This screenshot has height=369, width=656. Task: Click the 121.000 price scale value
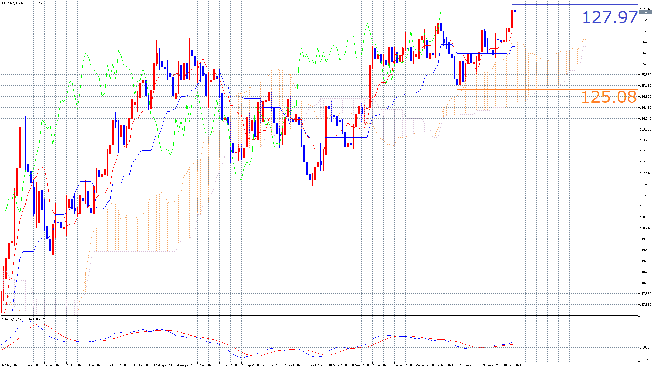645,206
